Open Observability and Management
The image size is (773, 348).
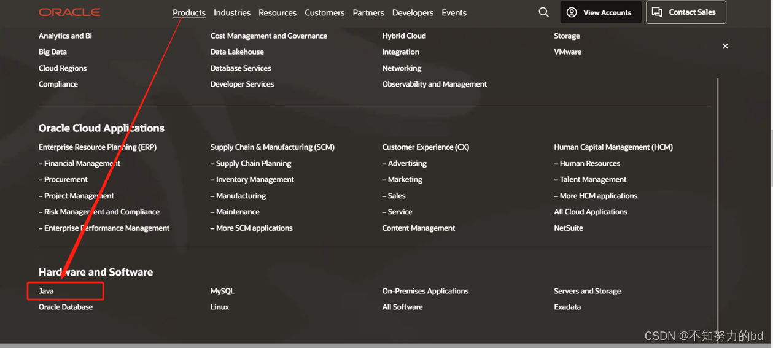pos(435,84)
